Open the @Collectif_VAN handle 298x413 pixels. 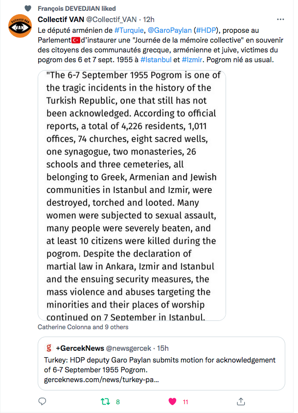pos(111,20)
